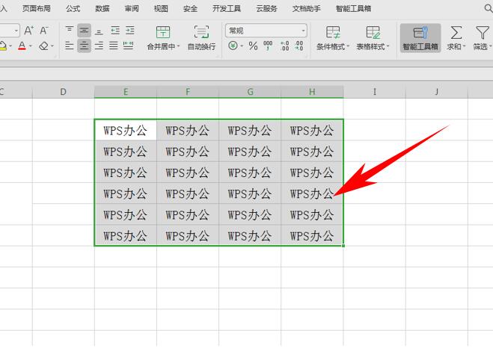
Task: Switch to 公式 tab
Action: tap(73, 8)
